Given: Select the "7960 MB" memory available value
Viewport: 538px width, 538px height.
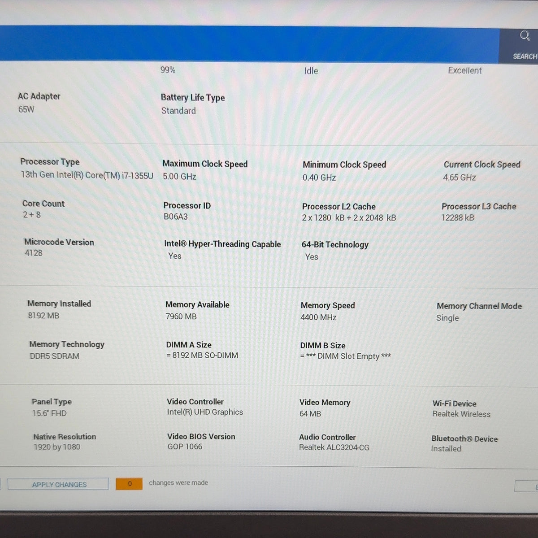Looking at the screenshot, I should tap(181, 317).
